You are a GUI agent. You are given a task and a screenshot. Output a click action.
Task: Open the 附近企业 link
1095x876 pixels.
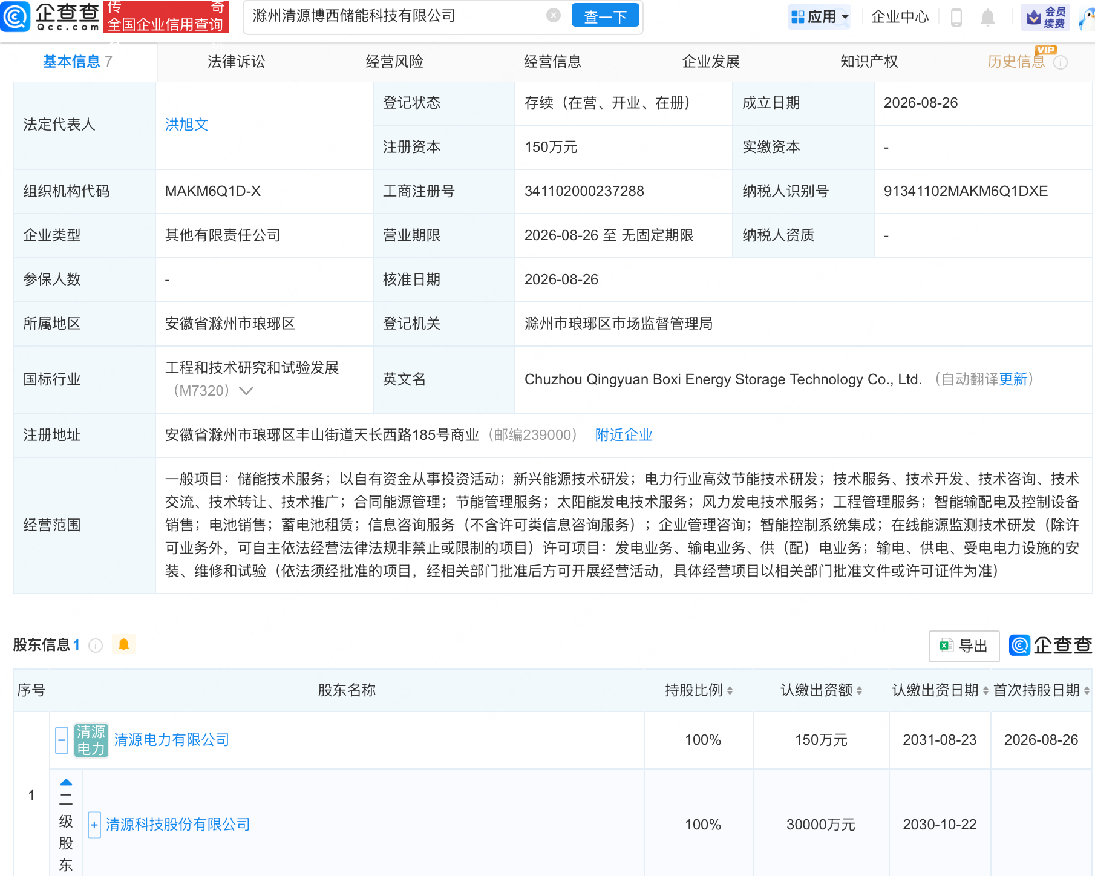click(x=624, y=435)
